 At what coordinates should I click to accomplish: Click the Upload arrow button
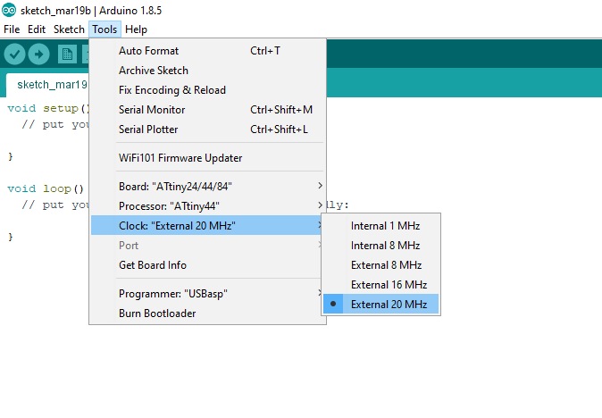pyautogui.click(x=38, y=54)
